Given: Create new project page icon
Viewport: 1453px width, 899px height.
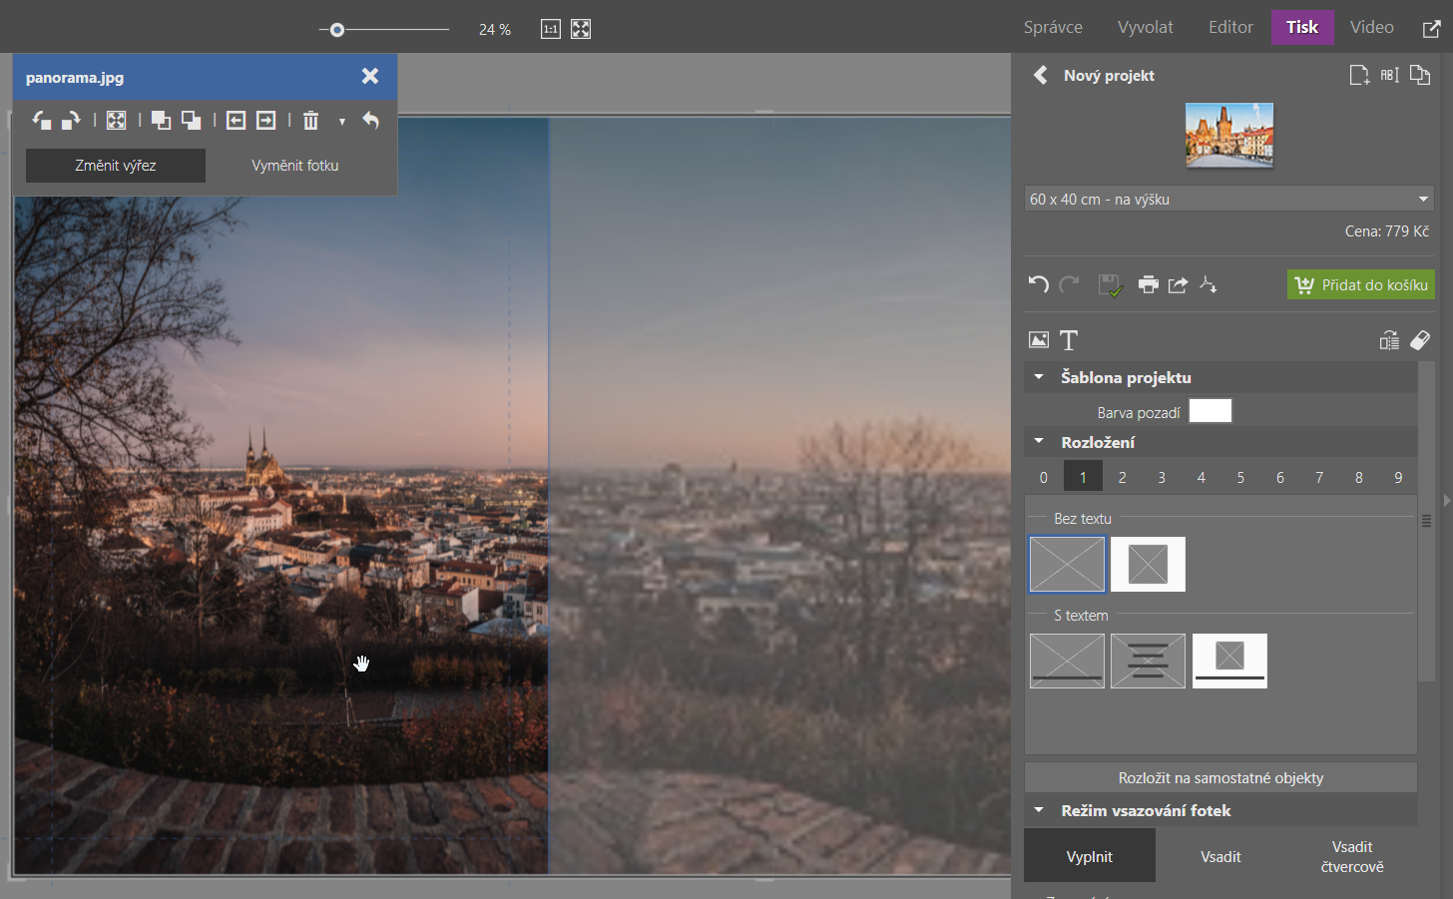Looking at the screenshot, I should (x=1359, y=75).
